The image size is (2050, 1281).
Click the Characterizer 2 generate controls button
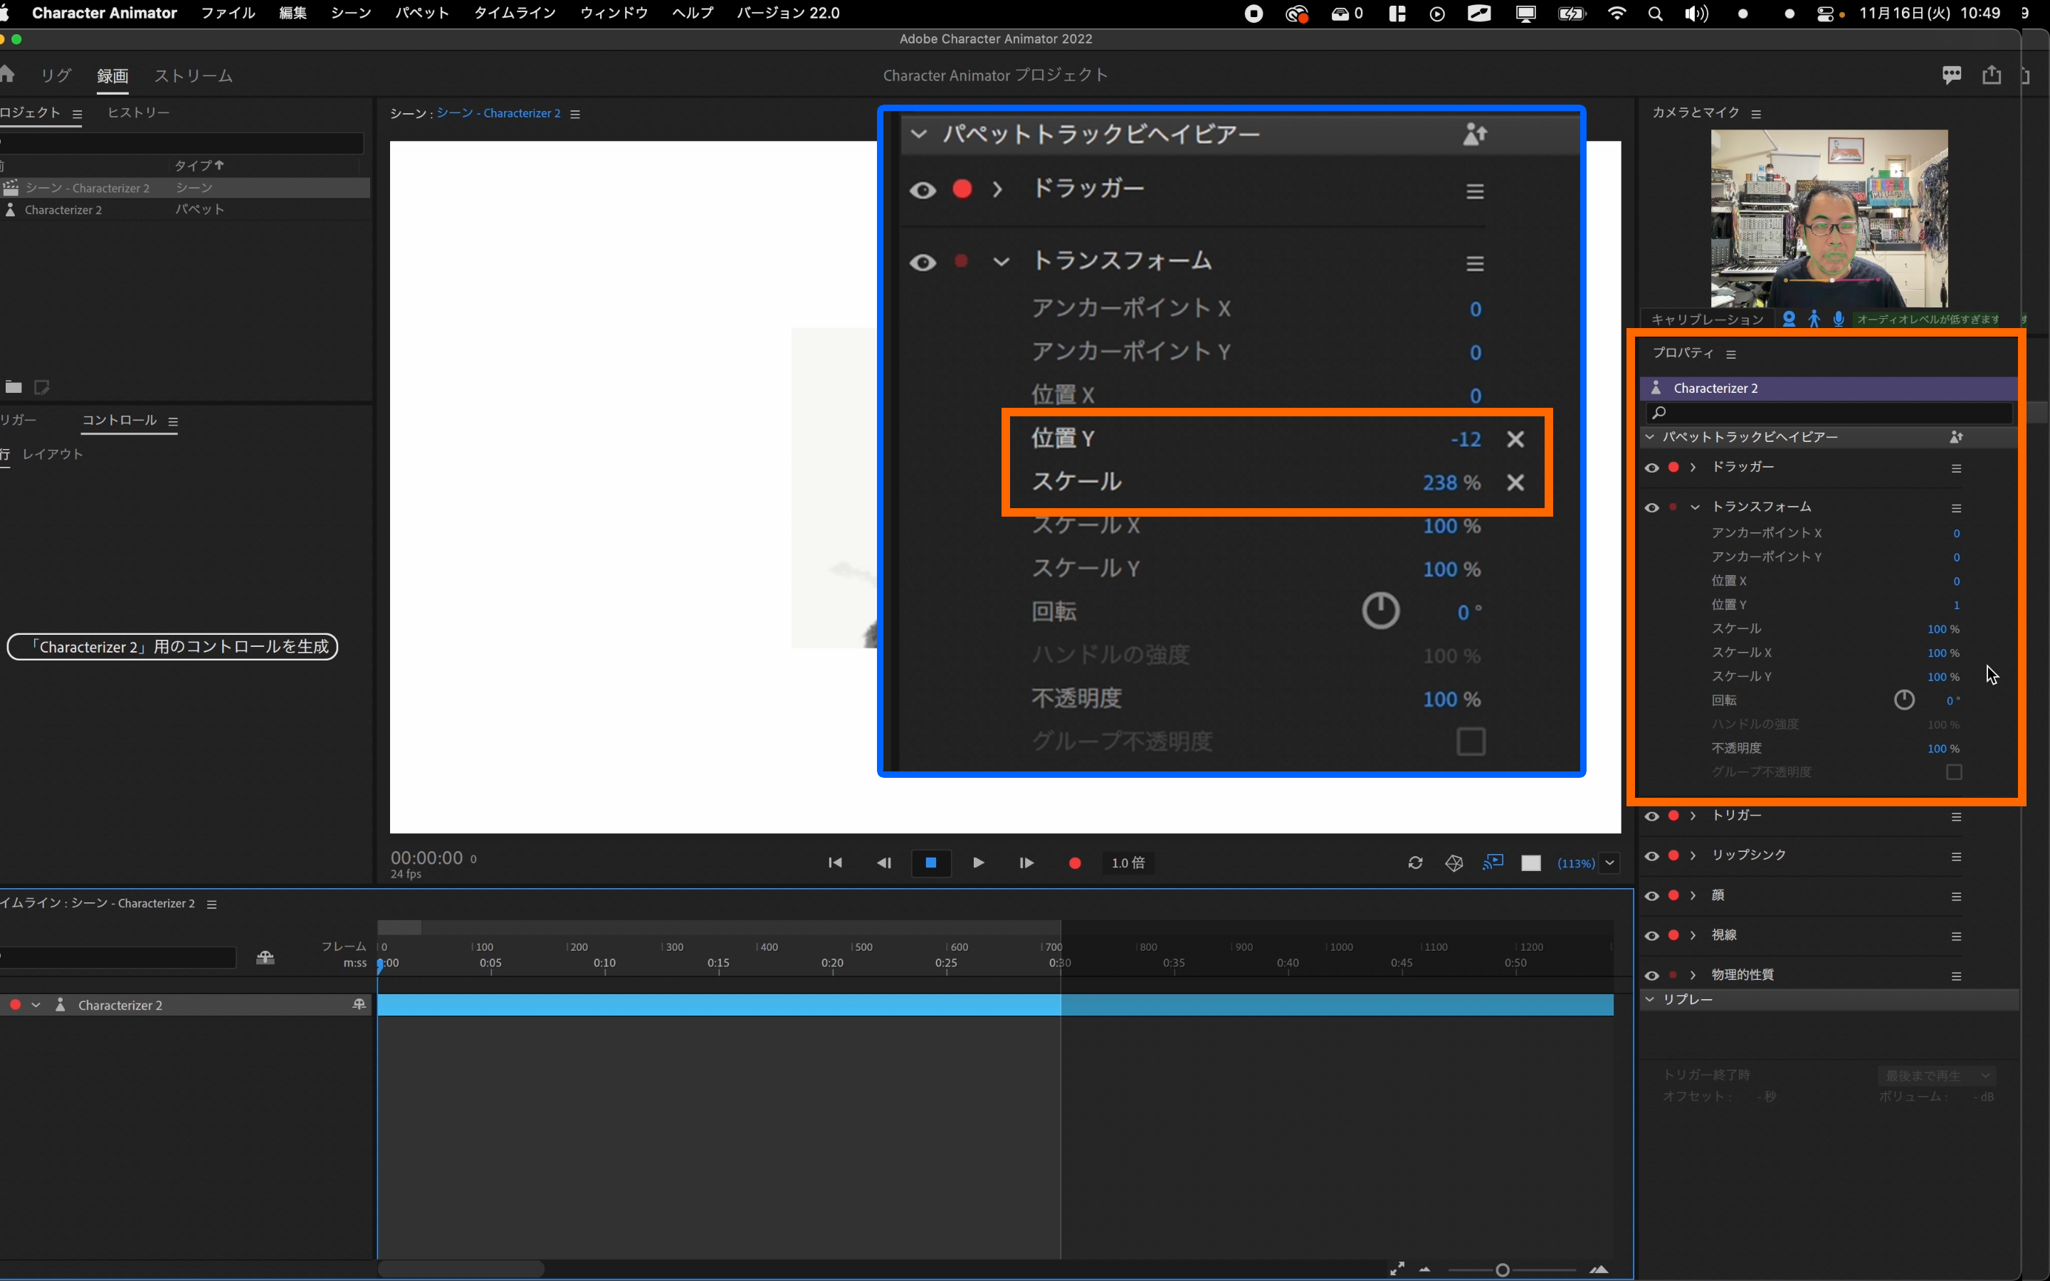point(172,646)
